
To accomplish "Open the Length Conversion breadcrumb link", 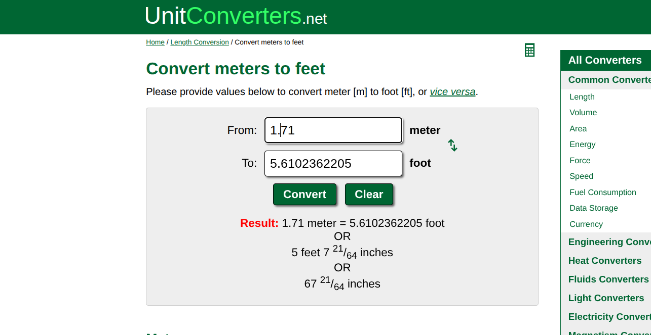I will pyautogui.click(x=200, y=42).
